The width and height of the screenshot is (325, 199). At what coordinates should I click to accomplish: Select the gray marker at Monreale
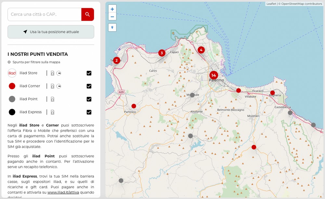(x=192, y=95)
